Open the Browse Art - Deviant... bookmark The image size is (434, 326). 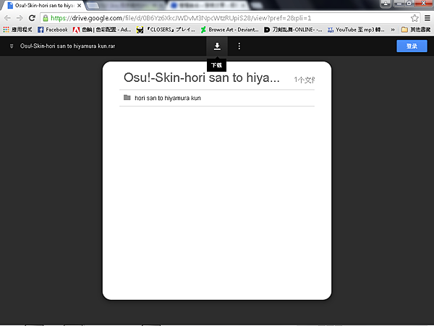click(x=229, y=30)
